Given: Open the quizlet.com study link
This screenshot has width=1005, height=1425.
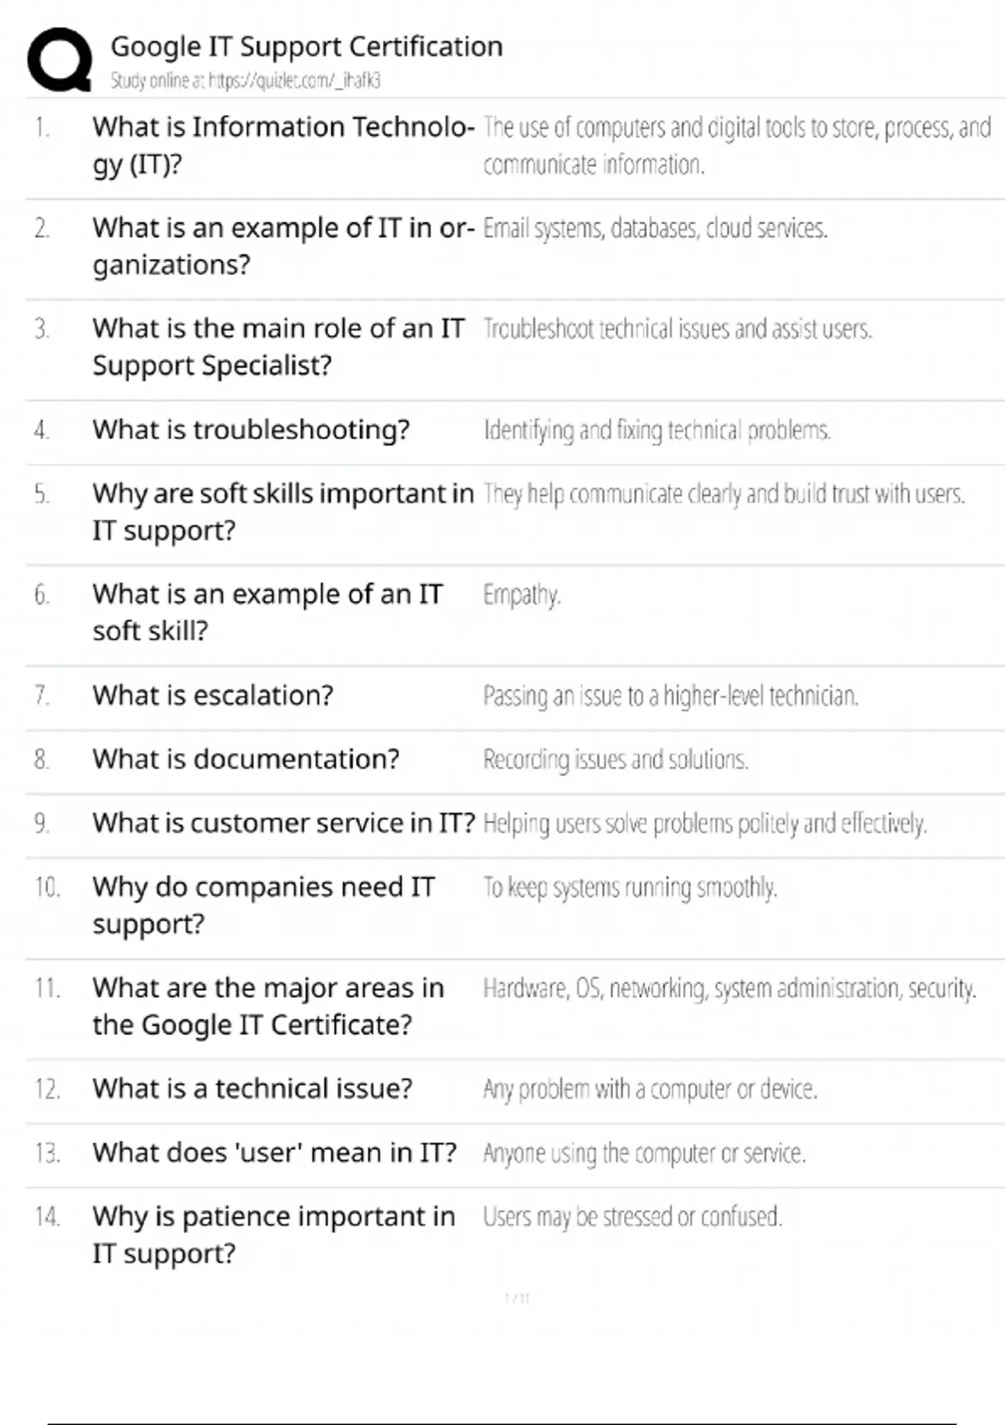Looking at the screenshot, I should [x=294, y=80].
